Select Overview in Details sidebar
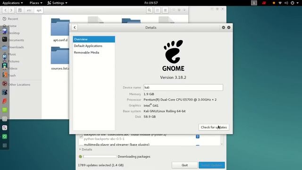302x170 pixels. tap(94, 39)
